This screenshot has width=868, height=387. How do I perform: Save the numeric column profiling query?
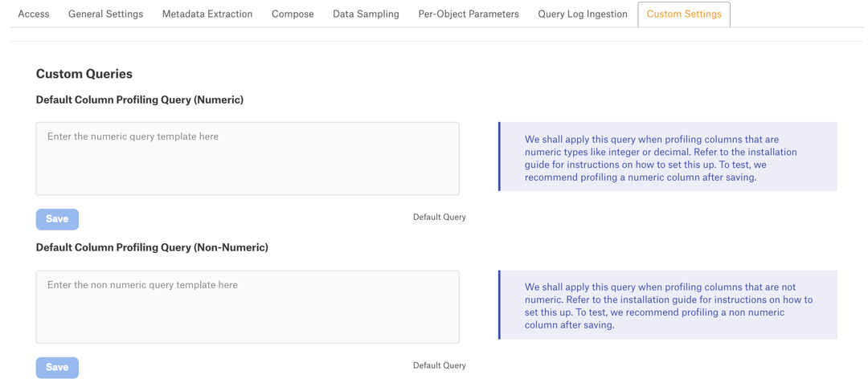[x=57, y=219]
